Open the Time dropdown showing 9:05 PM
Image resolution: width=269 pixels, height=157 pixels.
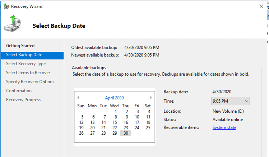231,101
